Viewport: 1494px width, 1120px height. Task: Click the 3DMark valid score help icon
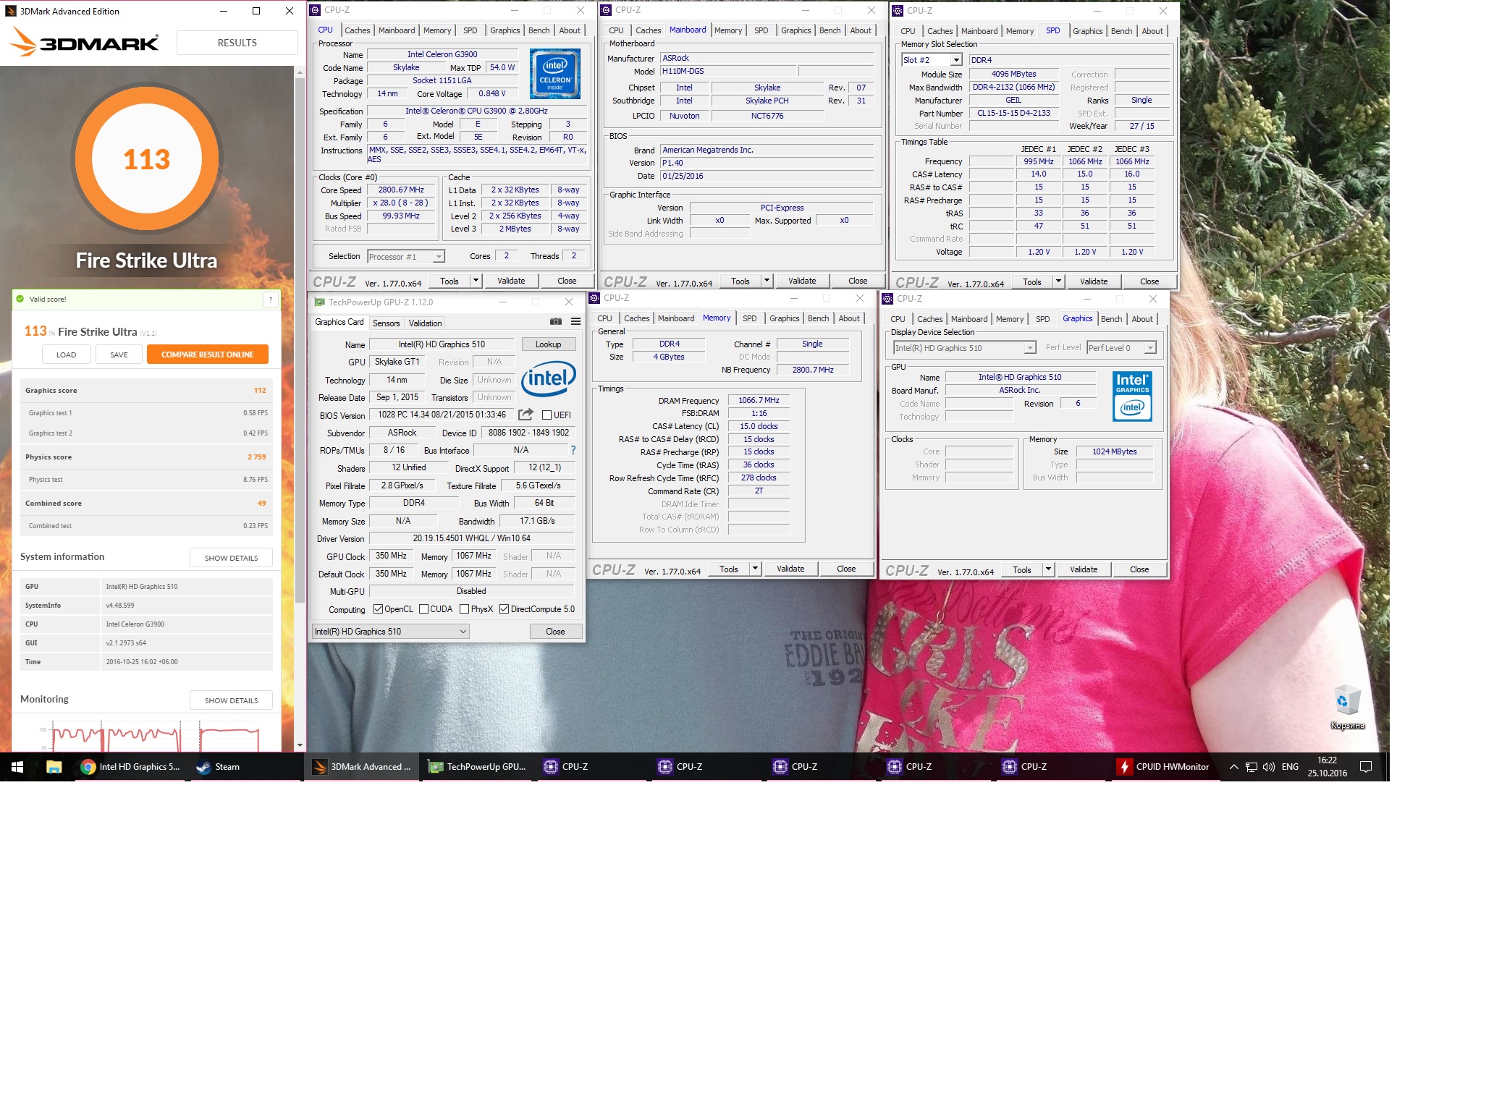[x=270, y=299]
